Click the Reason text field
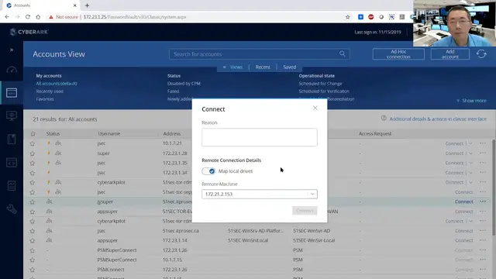Image resolution: width=496 pixels, height=279 pixels. tap(260, 137)
